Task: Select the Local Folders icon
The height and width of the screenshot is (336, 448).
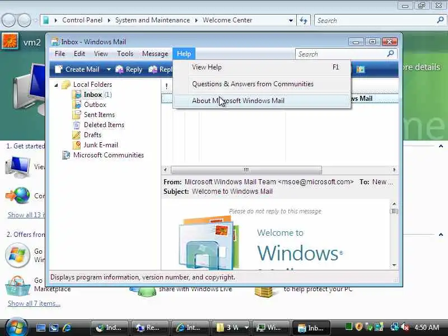Action: 66,85
